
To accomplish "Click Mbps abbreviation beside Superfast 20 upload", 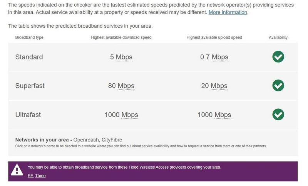I will 219,86.
